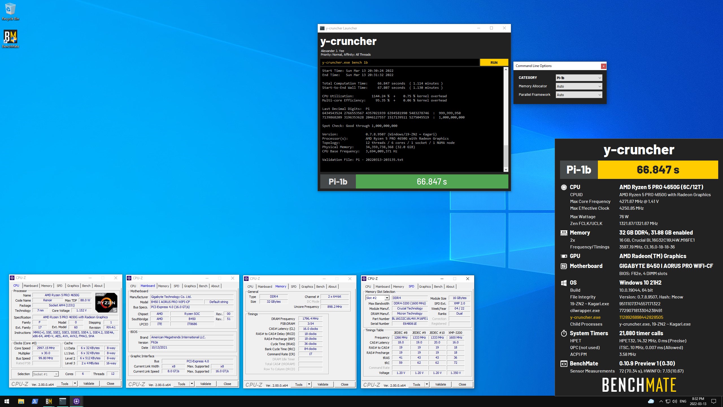Image resolution: width=723 pixels, height=407 pixels.
Task: Click the System Timers stopwatch icon
Action: coord(564,333)
